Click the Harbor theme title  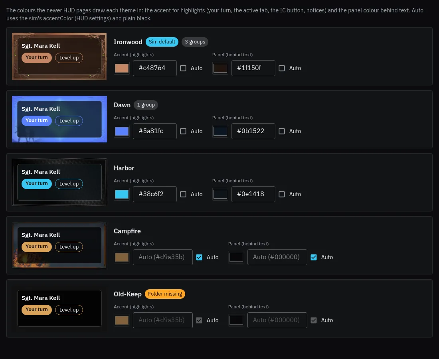coord(124,168)
